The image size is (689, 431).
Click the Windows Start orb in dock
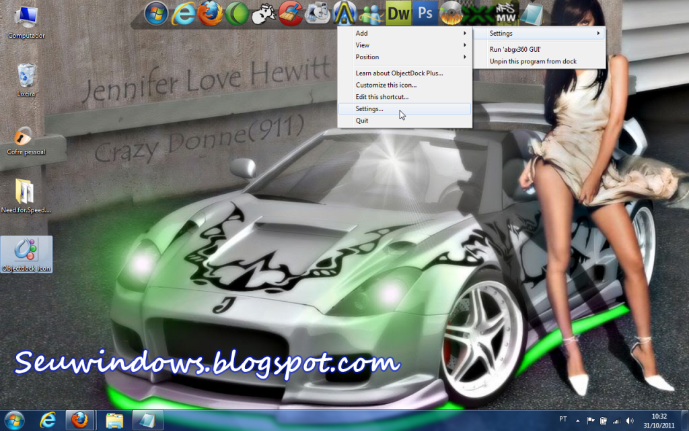[156, 12]
